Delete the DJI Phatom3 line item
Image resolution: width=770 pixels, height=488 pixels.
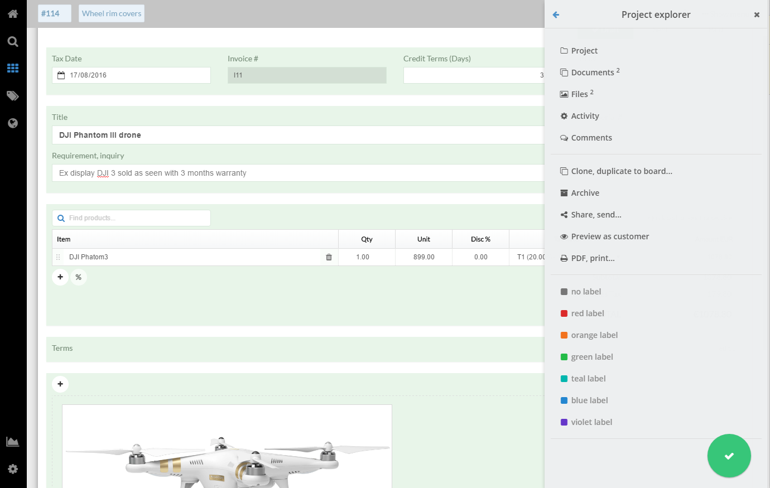click(x=329, y=257)
